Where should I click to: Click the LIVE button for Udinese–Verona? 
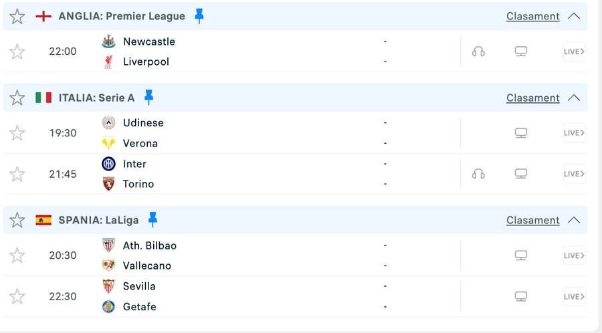(574, 133)
